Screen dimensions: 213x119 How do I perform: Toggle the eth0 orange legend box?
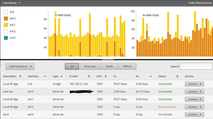6,18
